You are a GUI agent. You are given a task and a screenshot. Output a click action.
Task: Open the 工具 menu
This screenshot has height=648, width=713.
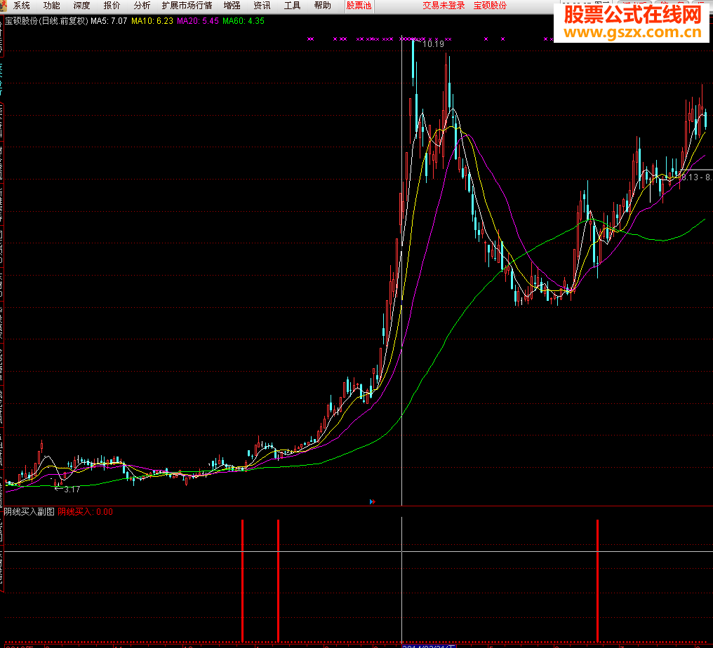[x=292, y=6]
